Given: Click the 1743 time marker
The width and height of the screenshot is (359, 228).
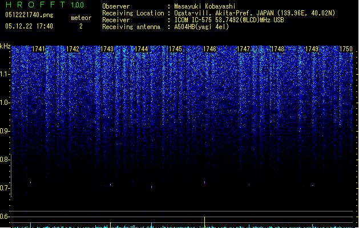Looking at the screenshot, I should 107,49.
